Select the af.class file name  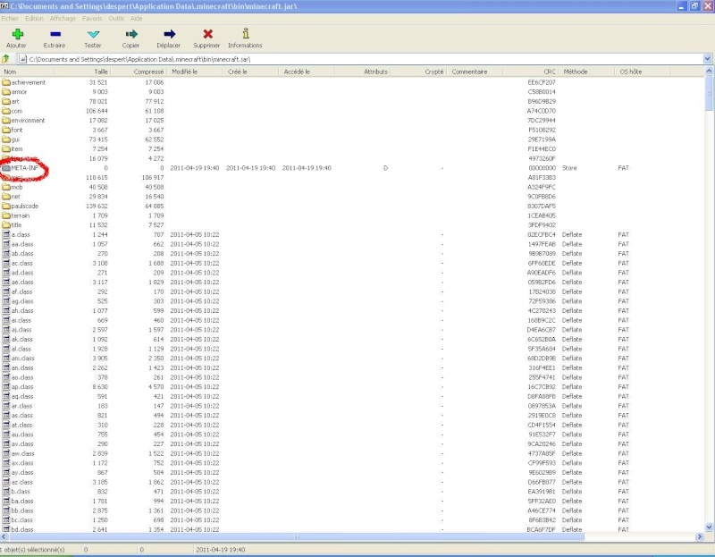coord(21,292)
